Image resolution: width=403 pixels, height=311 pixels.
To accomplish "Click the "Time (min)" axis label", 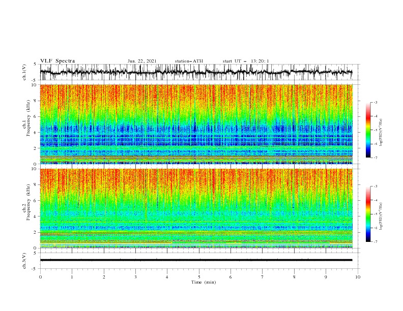I will click(x=204, y=282).
